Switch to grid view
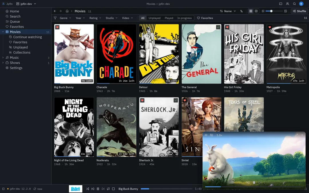 tap(251, 11)
